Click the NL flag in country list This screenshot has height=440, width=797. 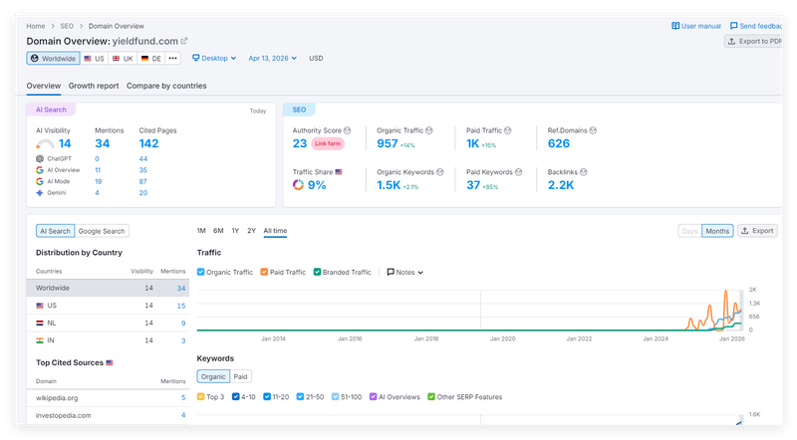[40, 324]
